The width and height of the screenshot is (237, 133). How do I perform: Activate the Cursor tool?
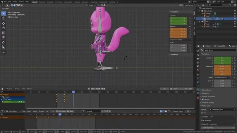click(3, 18)
